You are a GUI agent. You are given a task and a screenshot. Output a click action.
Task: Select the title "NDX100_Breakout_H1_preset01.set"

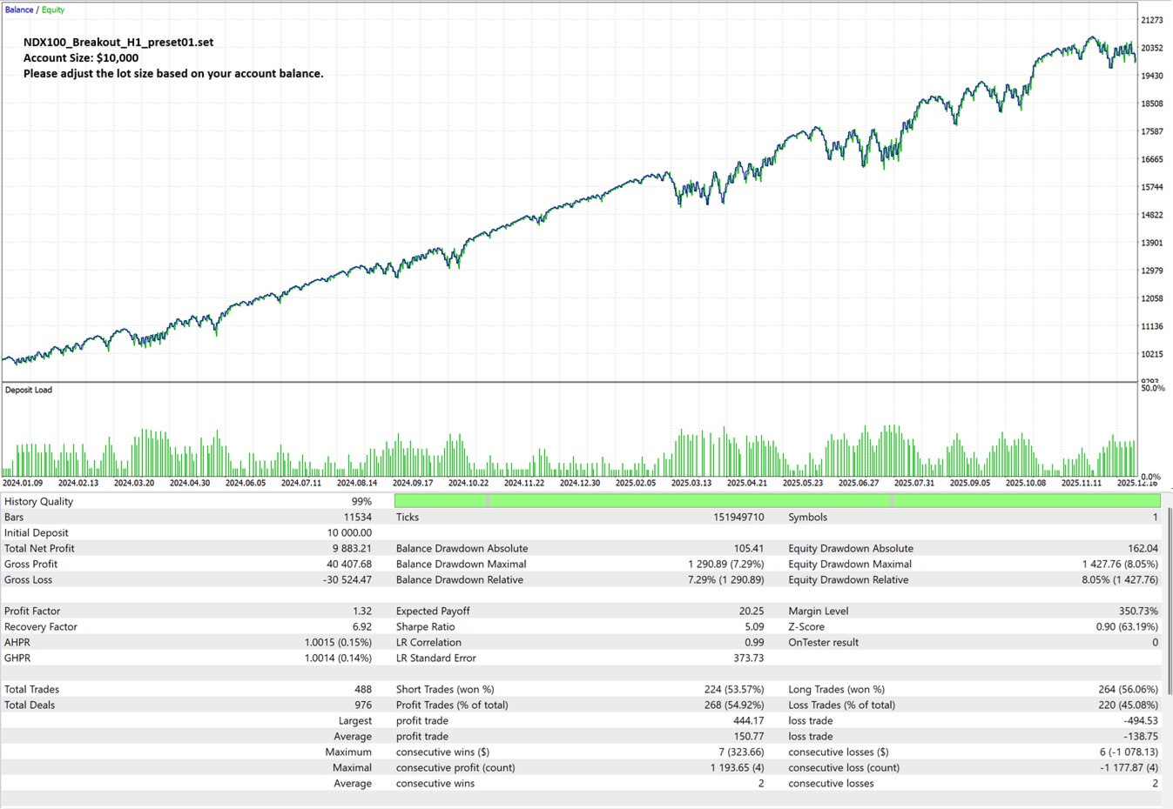pyautogui.click(x=118, y=42)
